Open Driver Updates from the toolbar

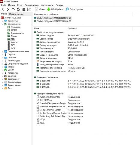pyautogui.click(x=74, y=9)
